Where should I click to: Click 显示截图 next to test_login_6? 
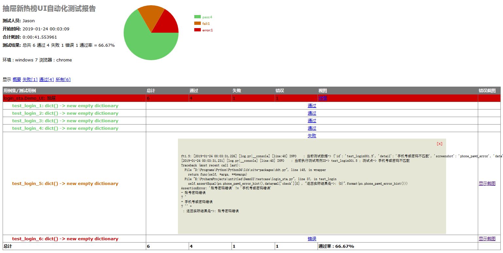(x=487, y=239)
